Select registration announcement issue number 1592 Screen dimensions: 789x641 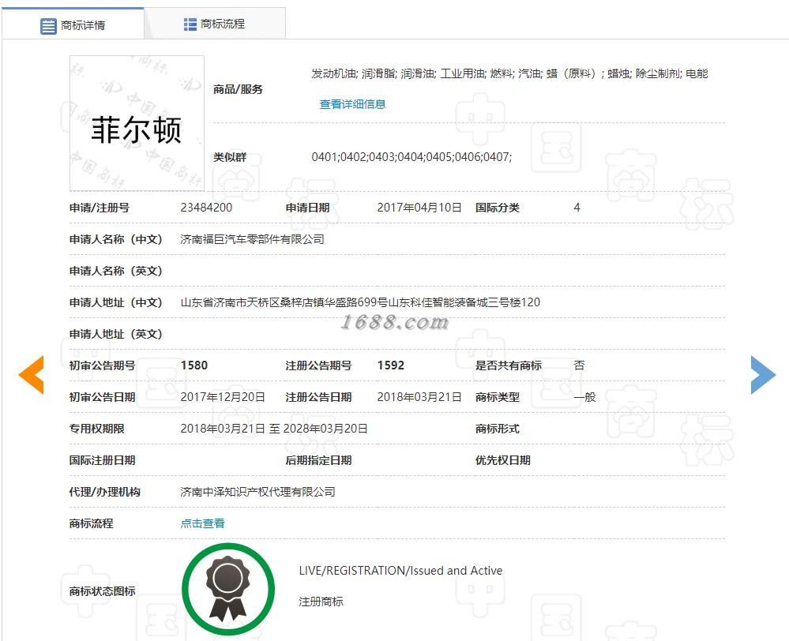point(391,365)
